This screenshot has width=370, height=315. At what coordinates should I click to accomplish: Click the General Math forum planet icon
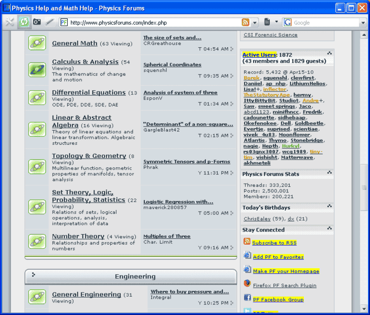tap(37, 43)
